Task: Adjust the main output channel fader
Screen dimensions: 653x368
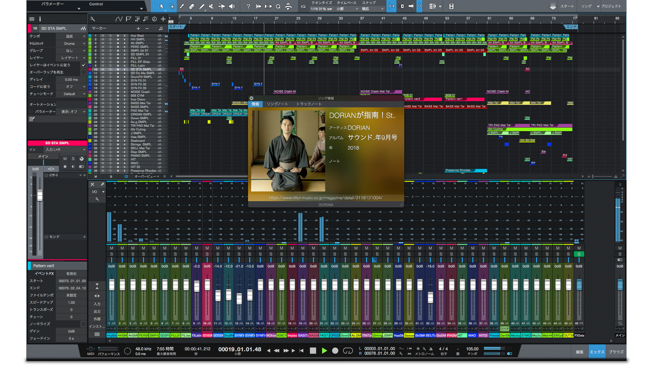Action: 620,285
